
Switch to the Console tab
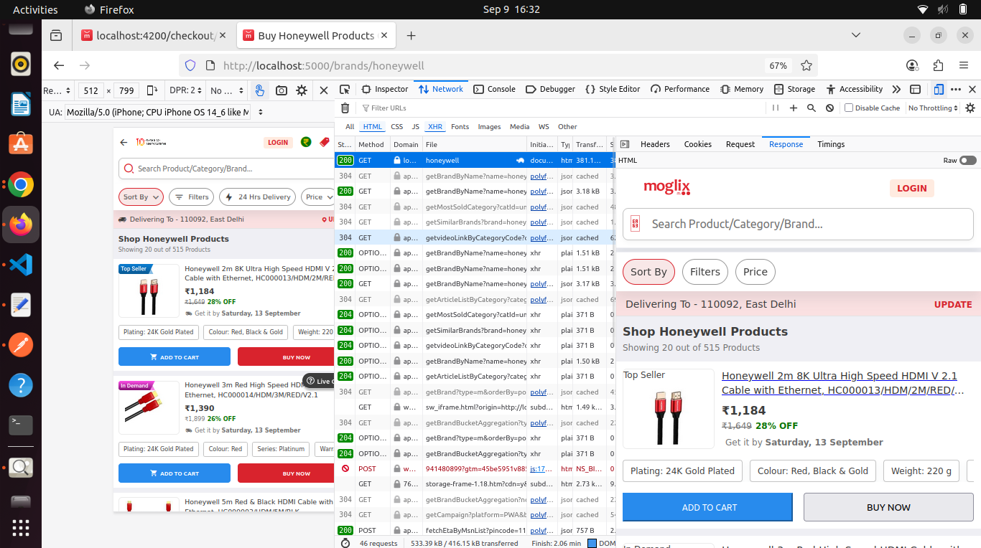click(x=494, y=90)
